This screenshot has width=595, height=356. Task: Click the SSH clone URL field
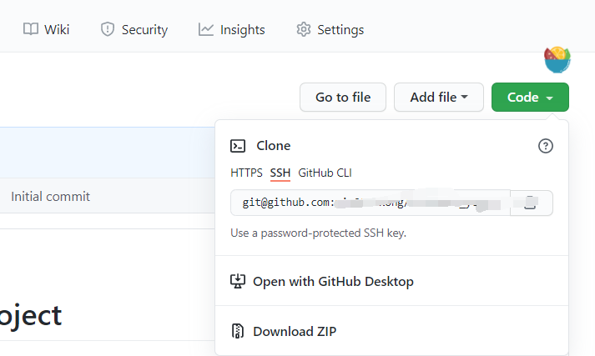click(371, 203)
